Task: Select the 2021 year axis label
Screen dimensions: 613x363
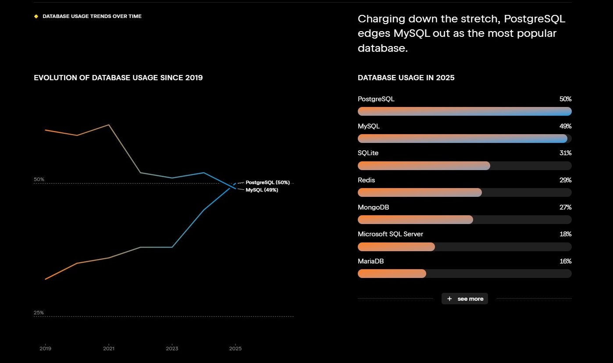Action: 109,349
